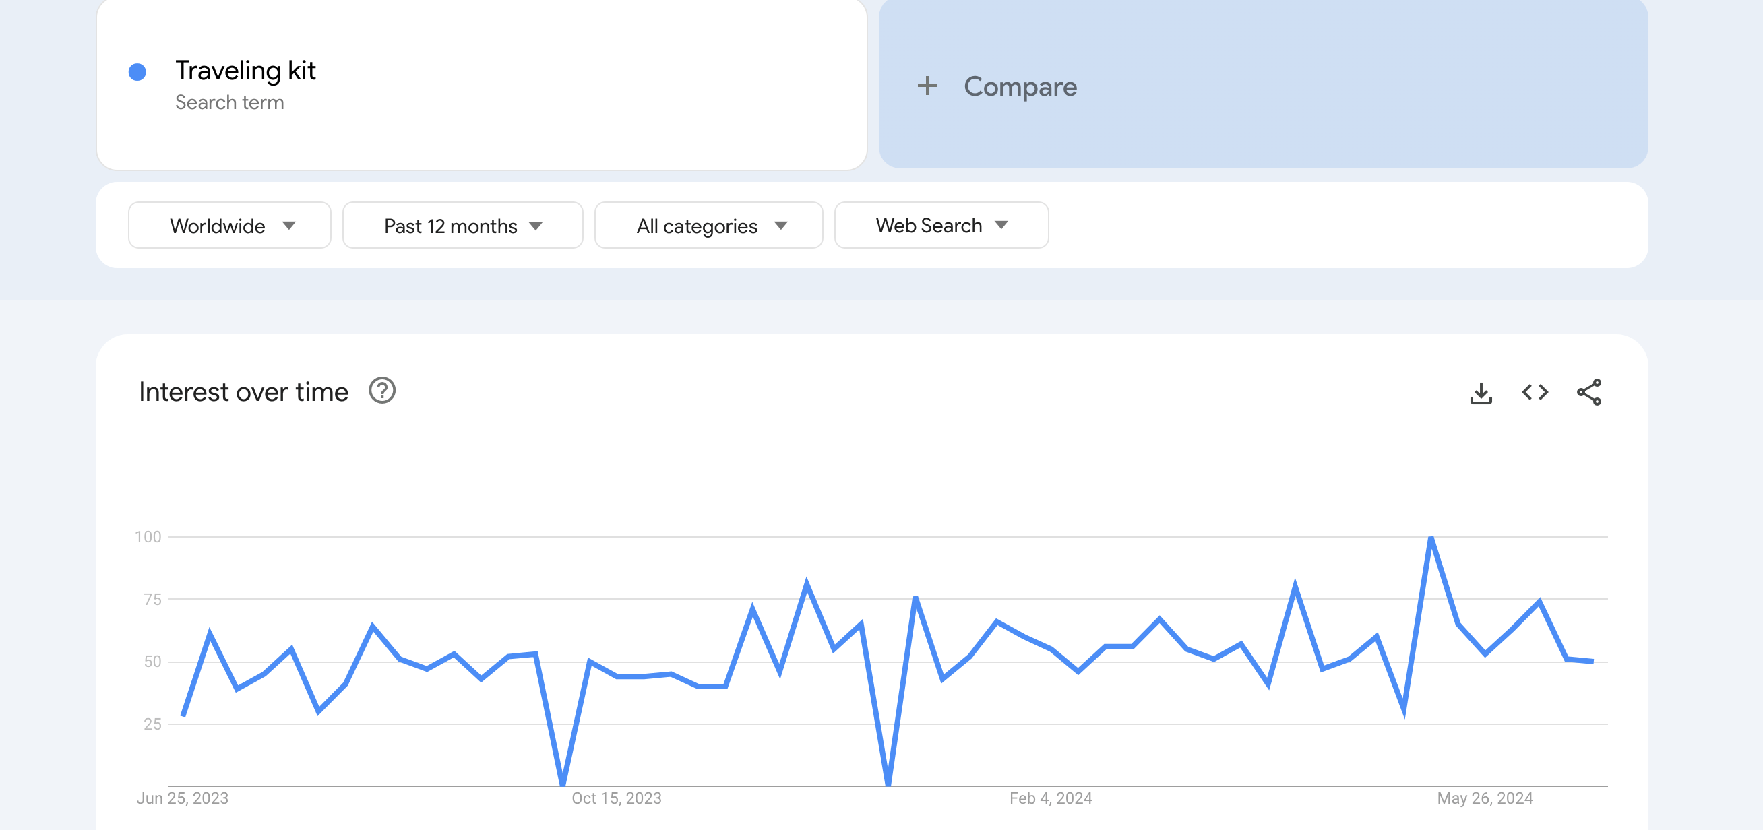Screen dimensions: 1763x830
Task: Click the plus icon in the Compare box
Action: click(x=927, y=86)
